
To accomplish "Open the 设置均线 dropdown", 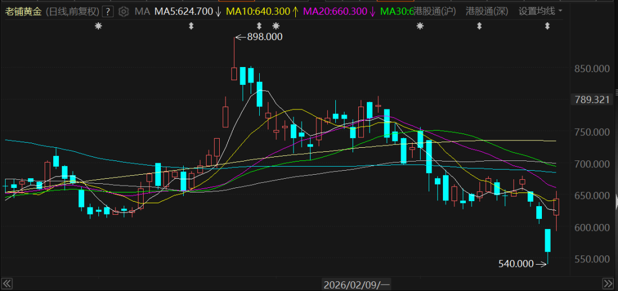I will (x=540, y=11).
